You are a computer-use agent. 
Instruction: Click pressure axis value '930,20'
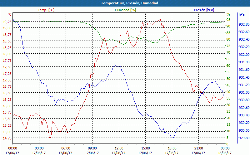[244, 123]
